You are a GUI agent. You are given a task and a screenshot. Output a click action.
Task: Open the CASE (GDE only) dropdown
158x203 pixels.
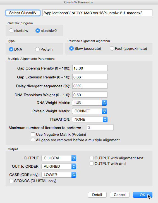click(x=59, y=175)
